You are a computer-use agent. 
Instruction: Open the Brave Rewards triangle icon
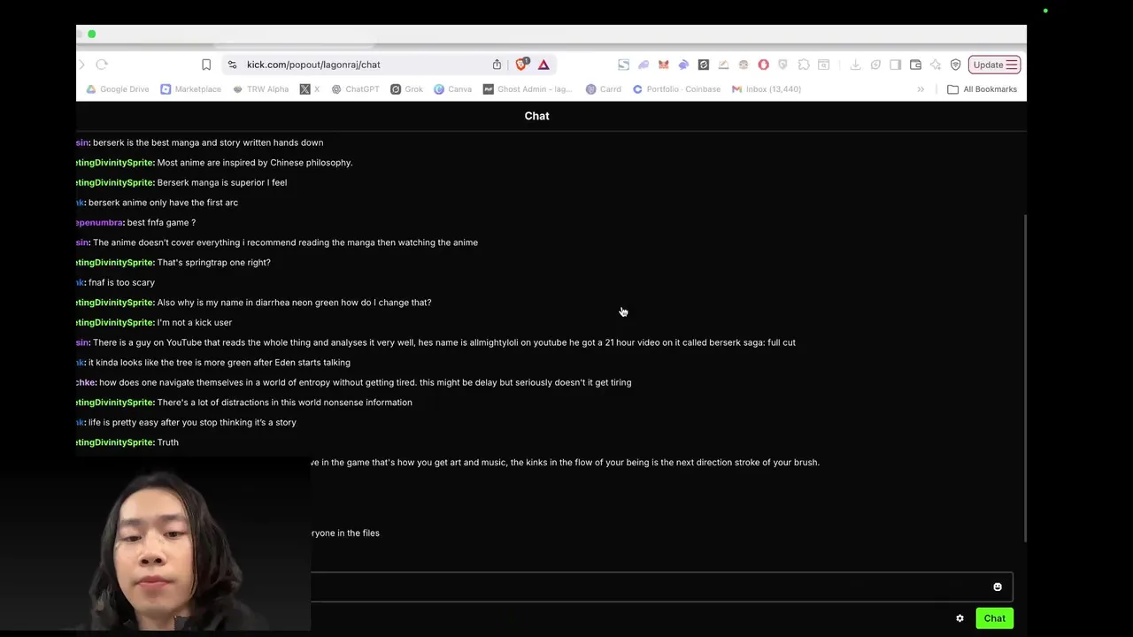pos(543,65)
